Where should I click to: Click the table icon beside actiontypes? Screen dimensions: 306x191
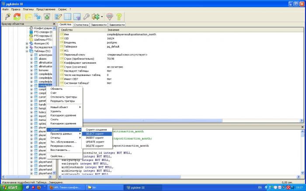click(36, 55)
